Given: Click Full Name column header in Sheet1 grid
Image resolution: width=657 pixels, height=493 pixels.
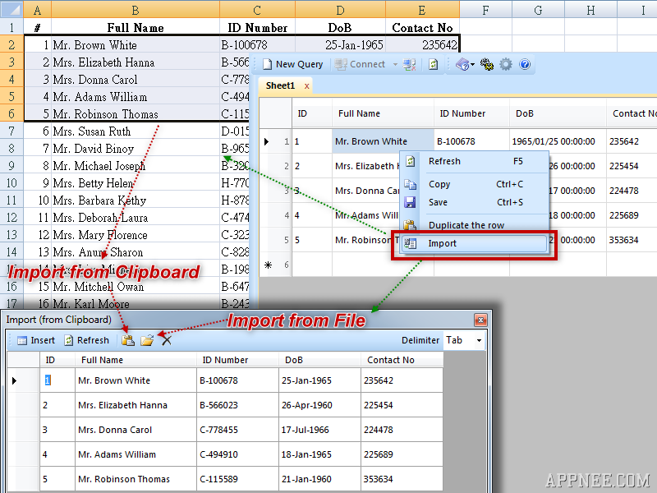Looking at the screenshot, I should 383,113.
